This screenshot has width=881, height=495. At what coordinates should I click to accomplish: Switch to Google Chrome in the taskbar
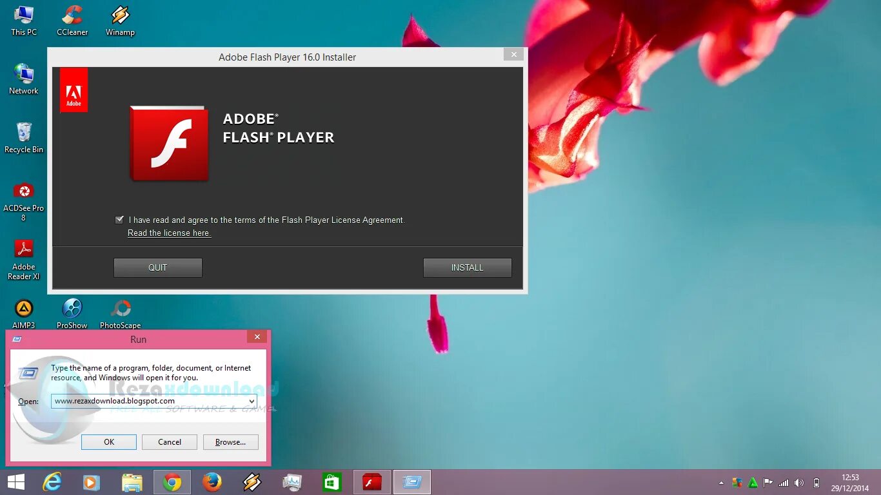172,482
